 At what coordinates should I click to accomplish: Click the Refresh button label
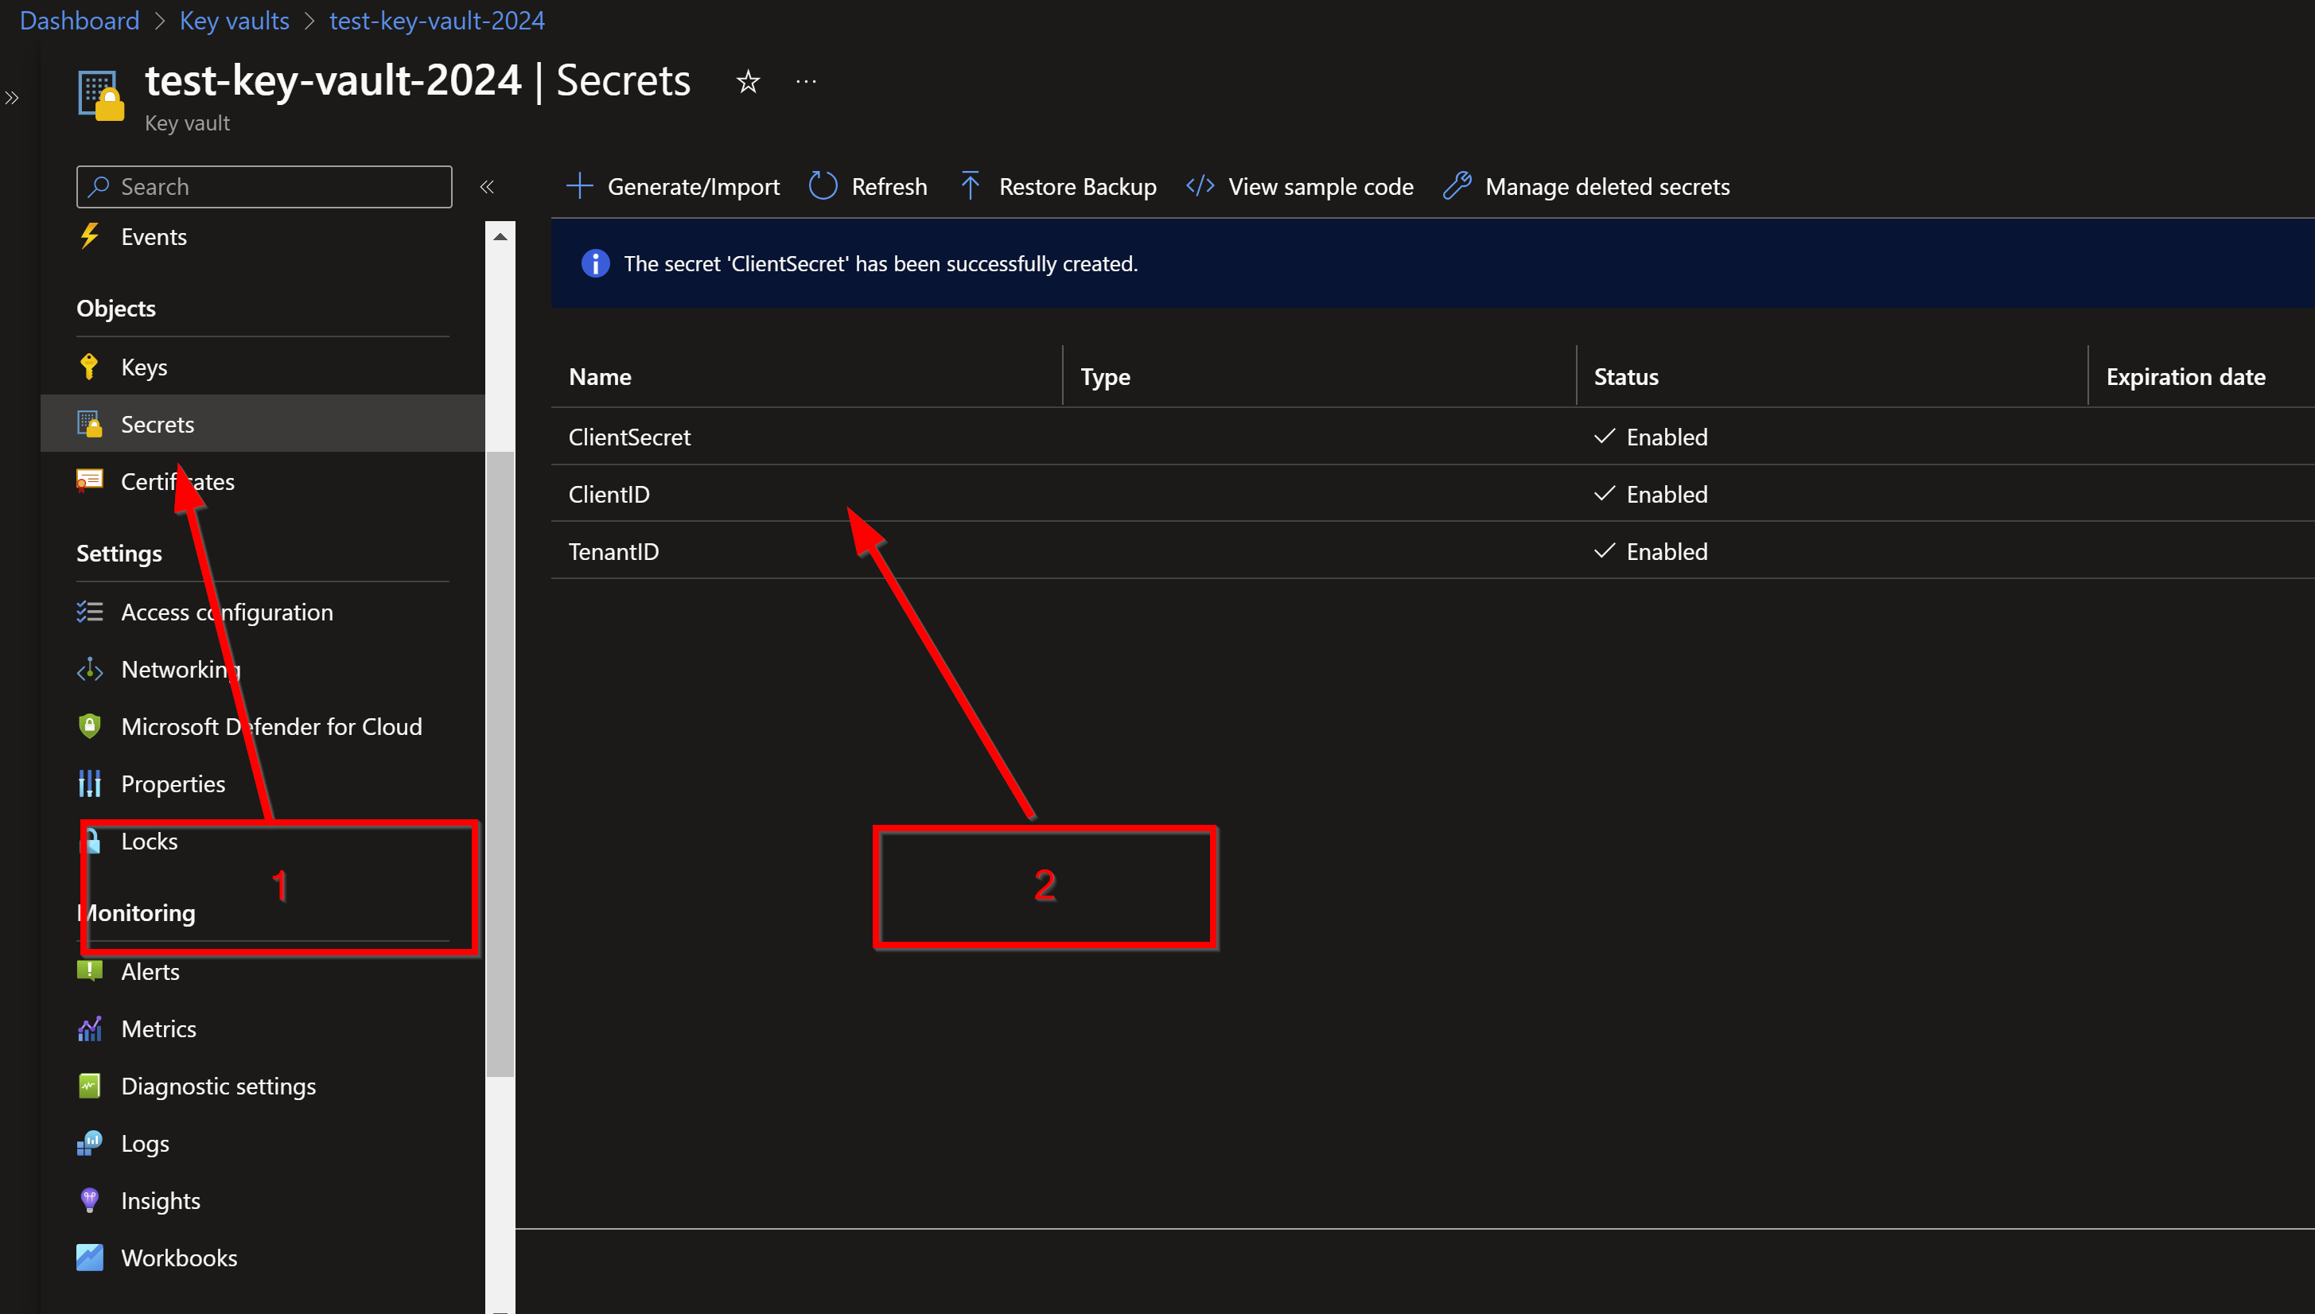(x=889, y=187)
